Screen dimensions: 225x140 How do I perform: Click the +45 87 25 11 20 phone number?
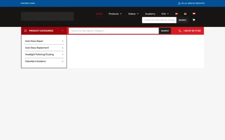[x=192, y=31]
